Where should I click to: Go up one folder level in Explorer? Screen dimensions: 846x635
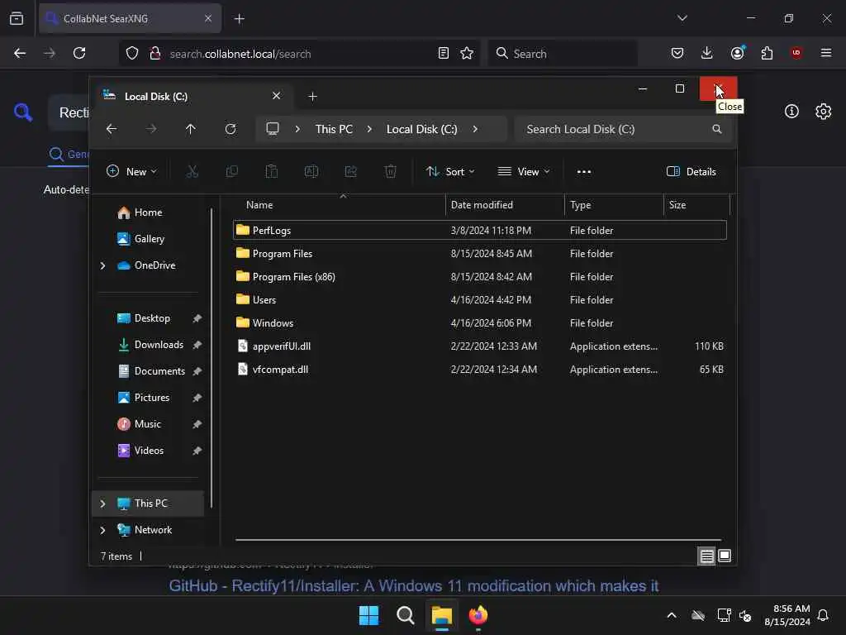pos(191,129)
